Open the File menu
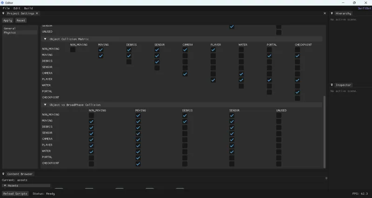Image resolution: width=372 pixels, height=198 pixels. pos(6,8)
